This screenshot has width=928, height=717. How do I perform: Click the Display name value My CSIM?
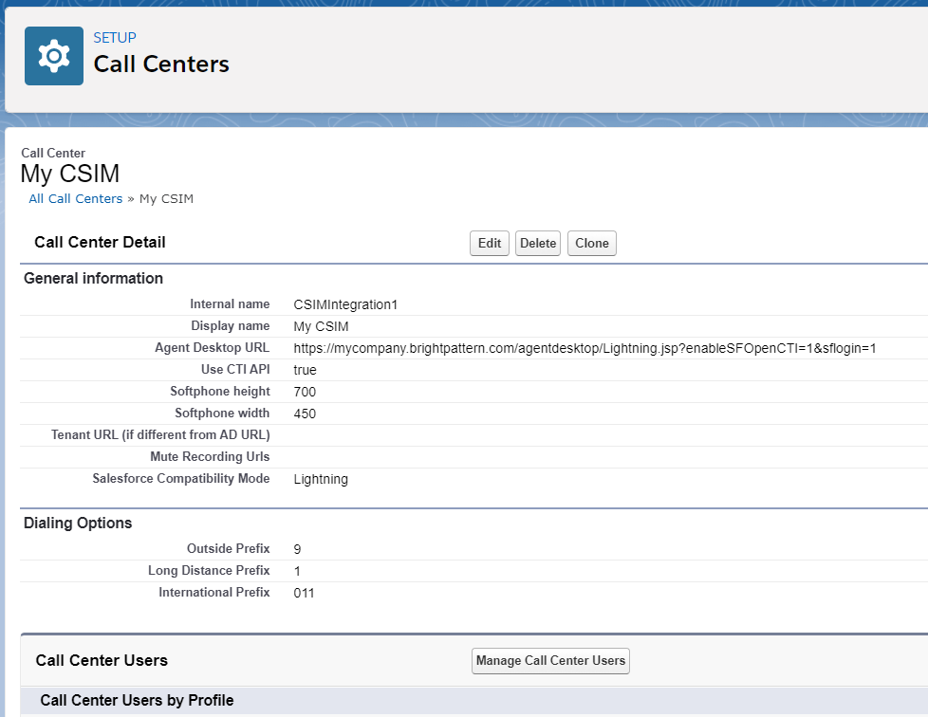click(x=322, y=326)
